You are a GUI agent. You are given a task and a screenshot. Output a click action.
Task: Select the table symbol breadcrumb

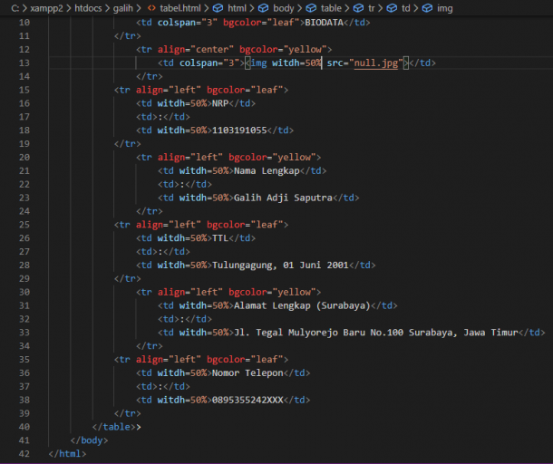click(331, 8)
